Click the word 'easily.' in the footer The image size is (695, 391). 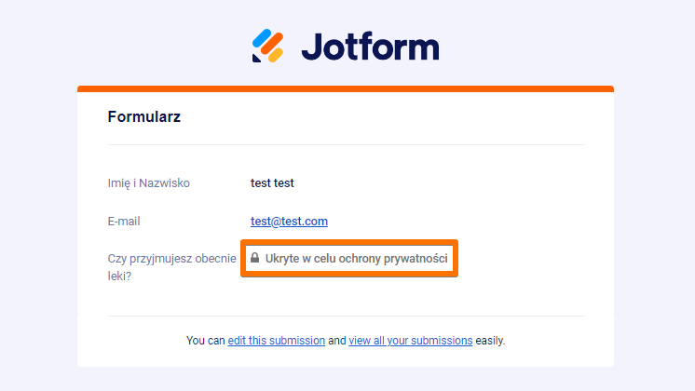(490, 341)
